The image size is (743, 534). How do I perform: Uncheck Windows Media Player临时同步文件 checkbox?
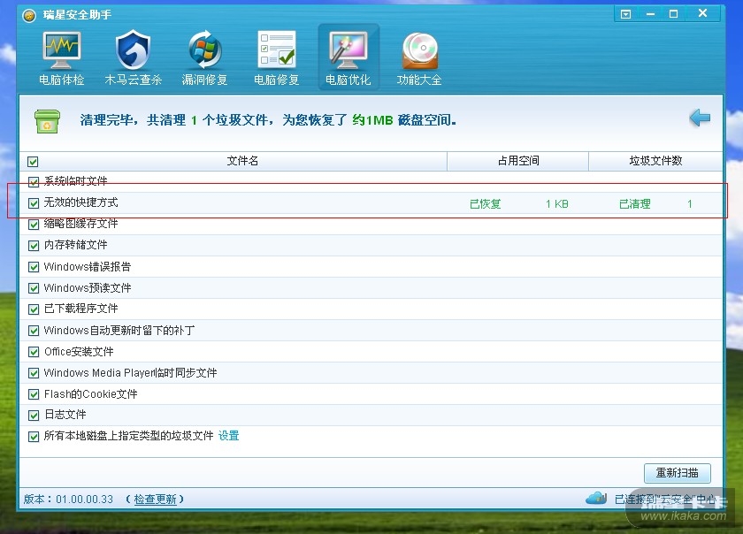click(34, 373)
